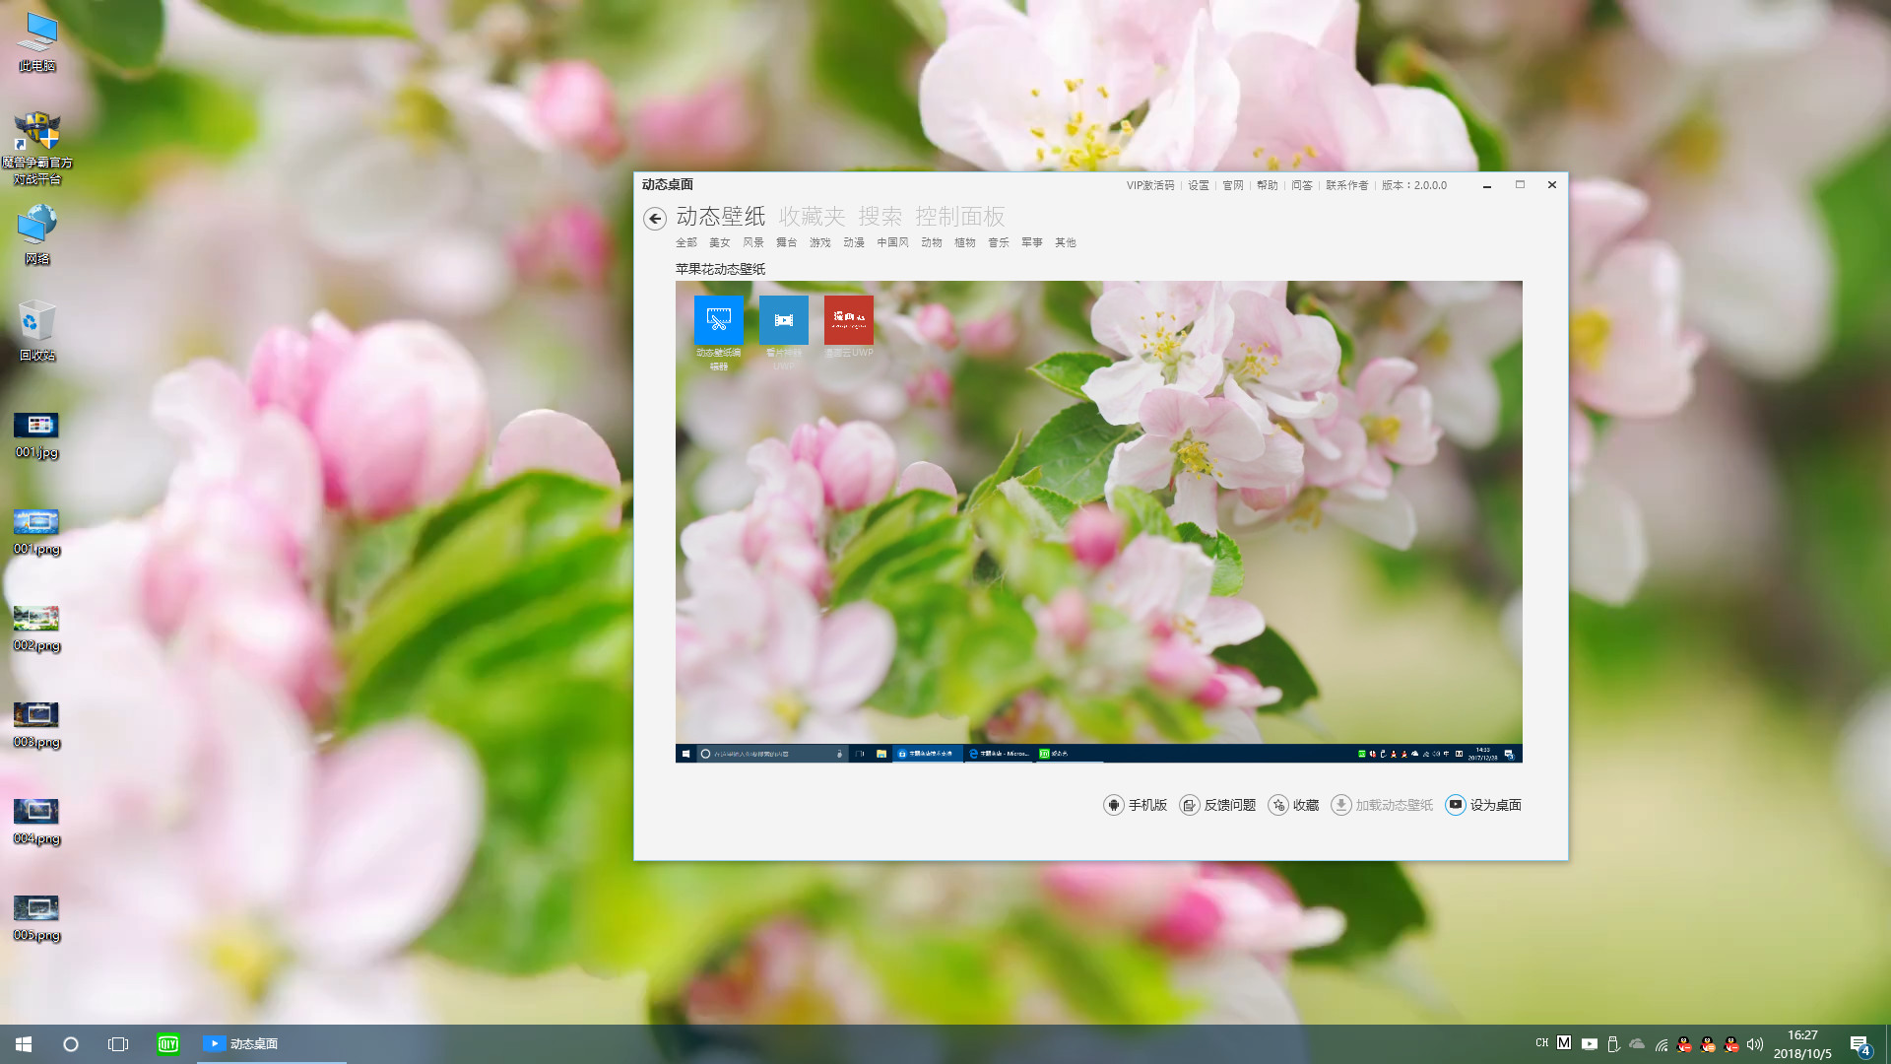Select the 风景 category
1891x1064 pixels.
[x=752, y=242]
